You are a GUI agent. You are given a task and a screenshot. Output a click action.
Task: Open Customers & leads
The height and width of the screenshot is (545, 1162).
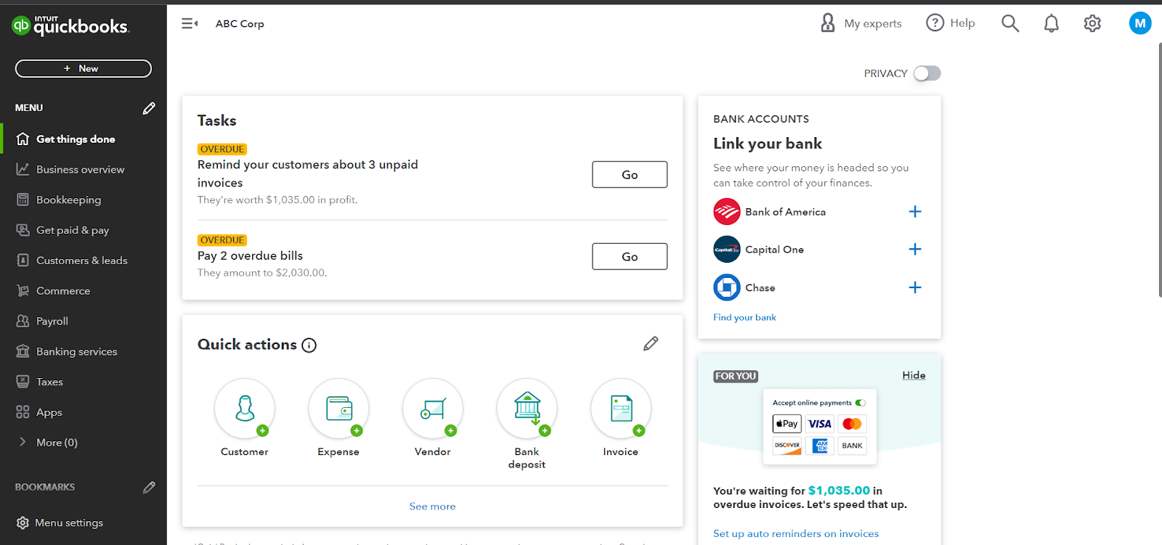[81, 261]
